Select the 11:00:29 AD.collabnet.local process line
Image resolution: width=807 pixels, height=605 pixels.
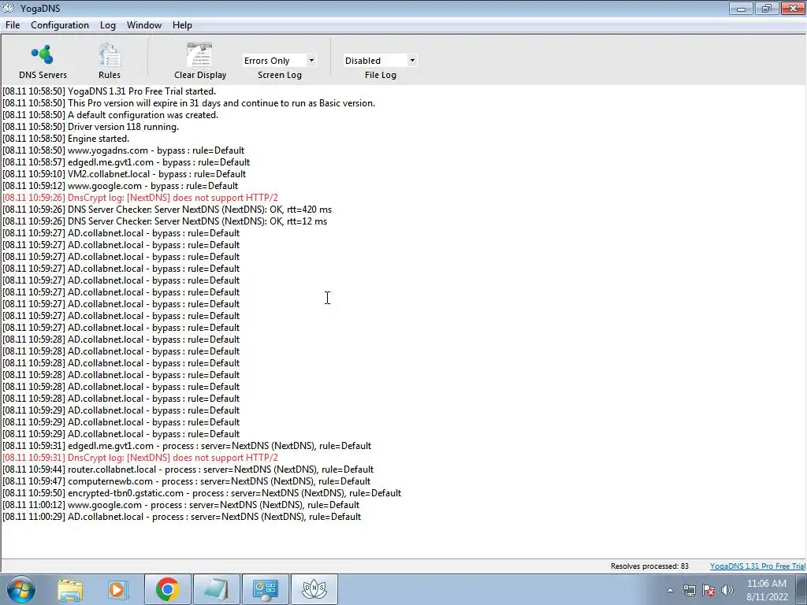tap(182, 517)
